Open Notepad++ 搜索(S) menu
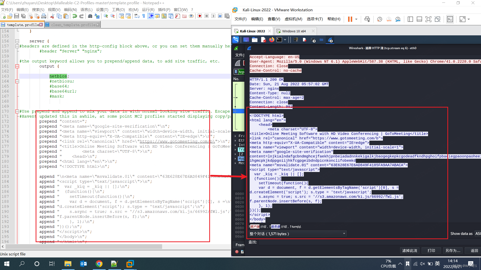 [38, 10]
